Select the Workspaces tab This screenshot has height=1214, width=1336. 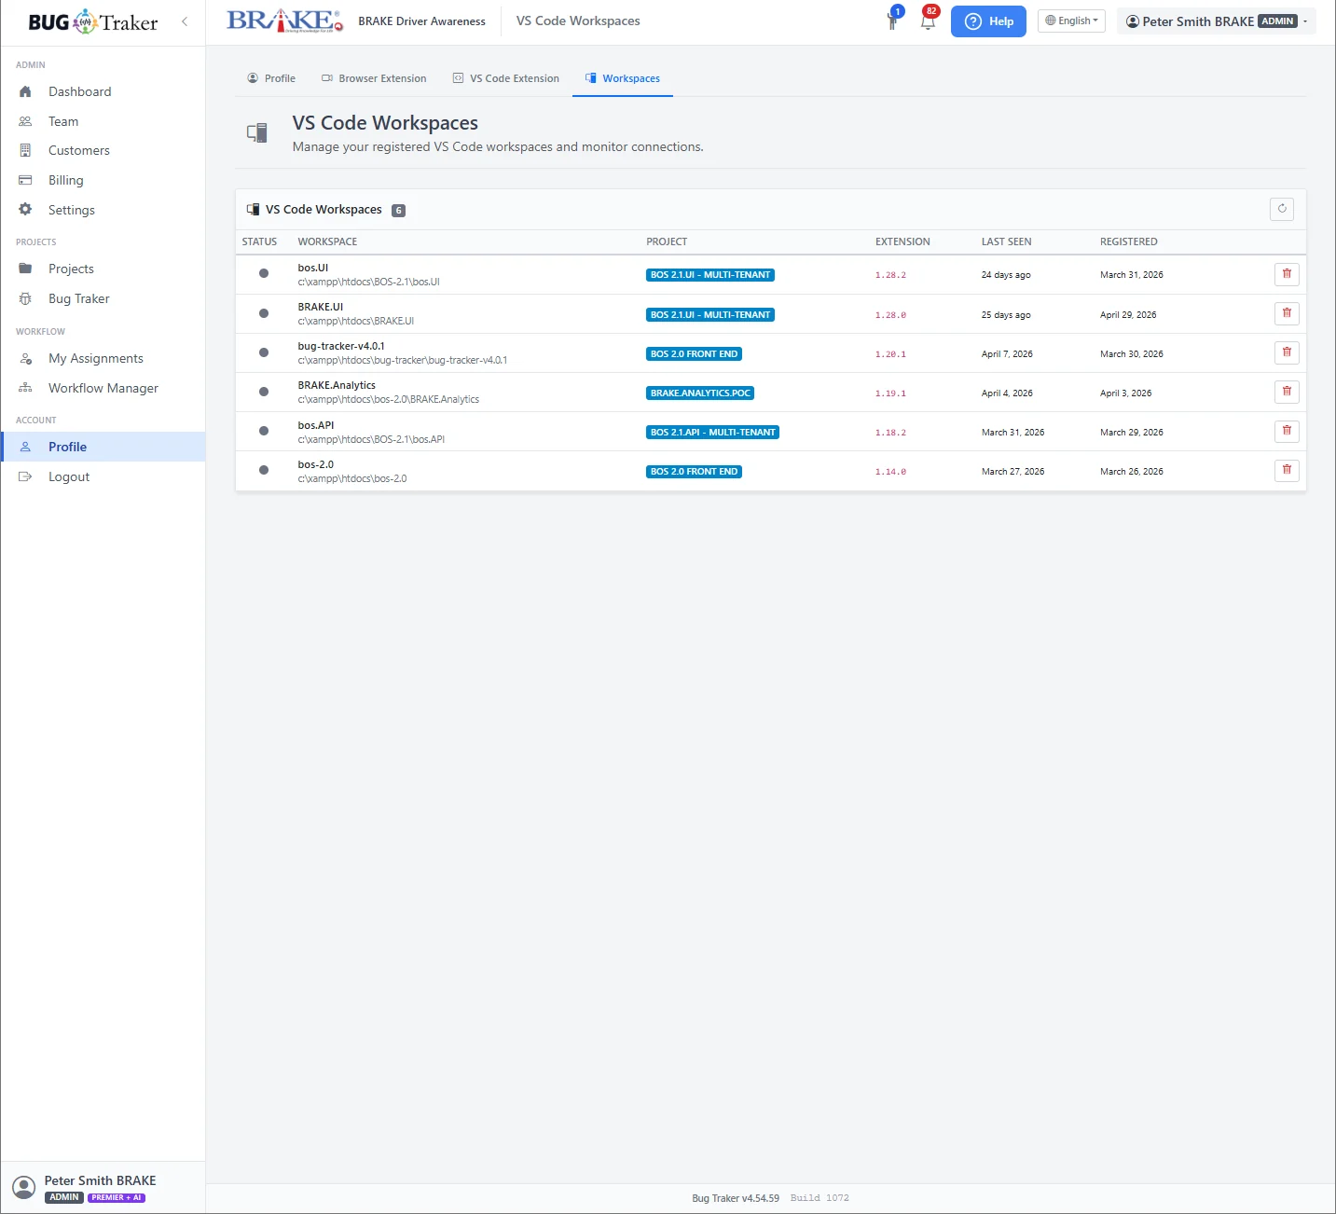click(x=623, y=78)
